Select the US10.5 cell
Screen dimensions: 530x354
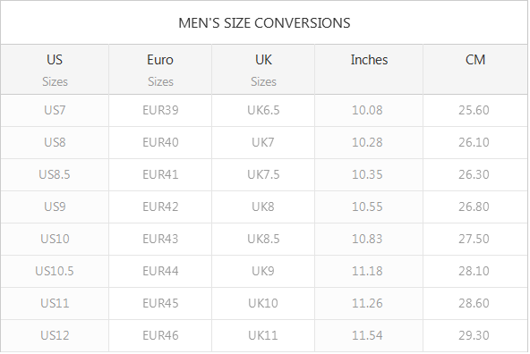click(55, 272)
